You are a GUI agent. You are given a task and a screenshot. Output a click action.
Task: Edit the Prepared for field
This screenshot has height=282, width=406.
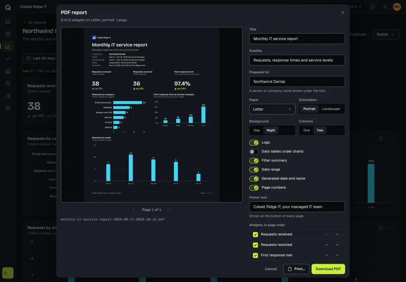[x=297, y=82]
